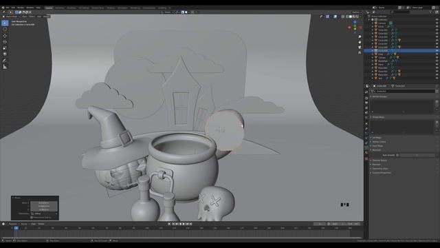The width and height of the screenshot is (440, 248).
Task: Open the Render properties tab
Action: click(366, 98)
